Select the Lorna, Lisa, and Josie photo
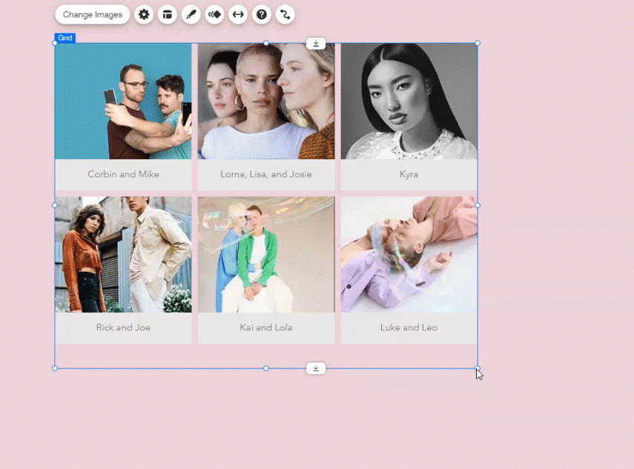Image resolution: width=634 pixels, height=469 pixels. point(266,102)
